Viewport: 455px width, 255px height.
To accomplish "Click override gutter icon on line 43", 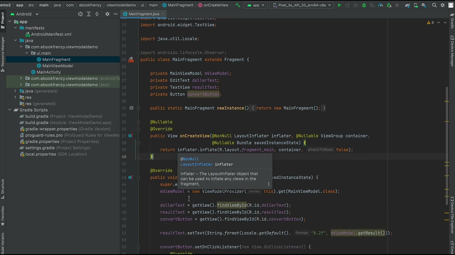I will click(x=130, y=177).
